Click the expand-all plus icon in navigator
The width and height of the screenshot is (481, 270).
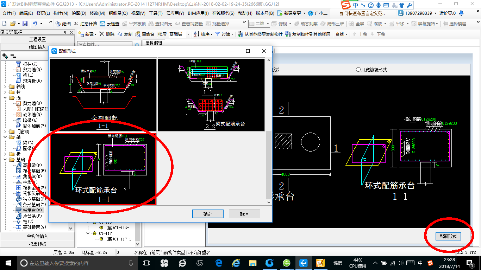[x=5, y=56]
